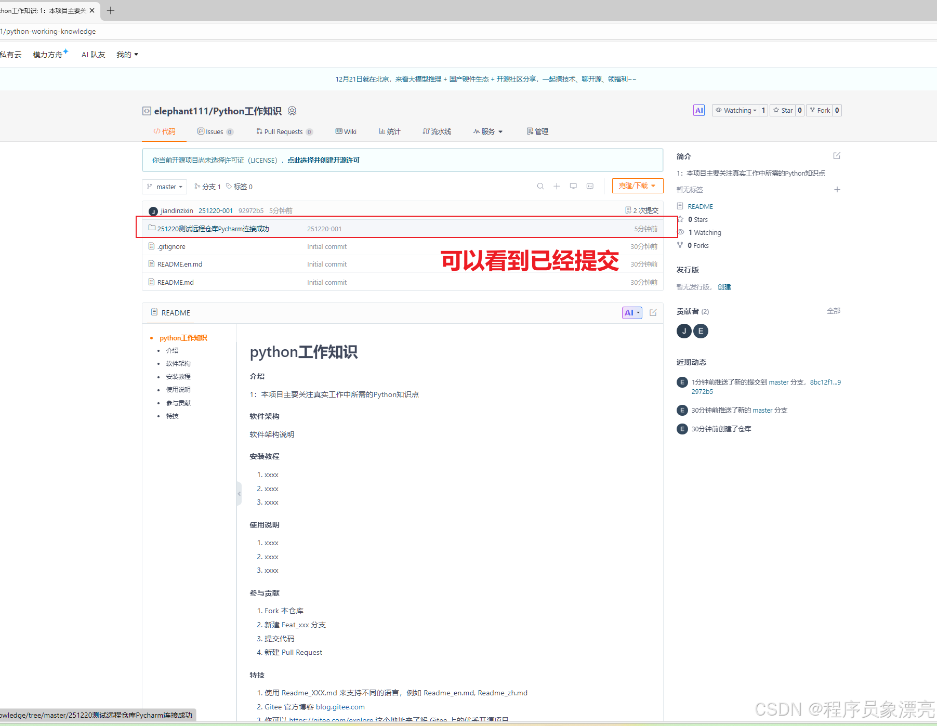Edit the 简介 description with pencil icon
This screenshot has width=937, height=726.
coord(837,156)
